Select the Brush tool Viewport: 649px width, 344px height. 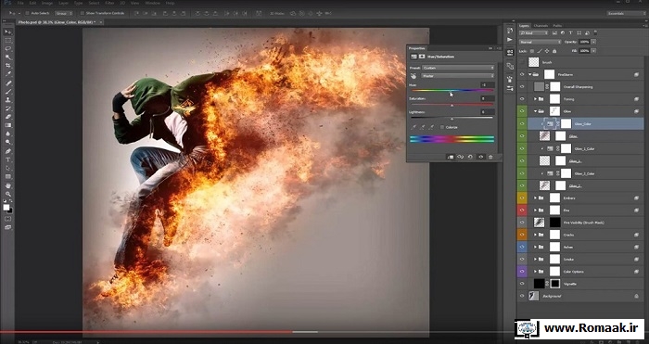[7, 92]
